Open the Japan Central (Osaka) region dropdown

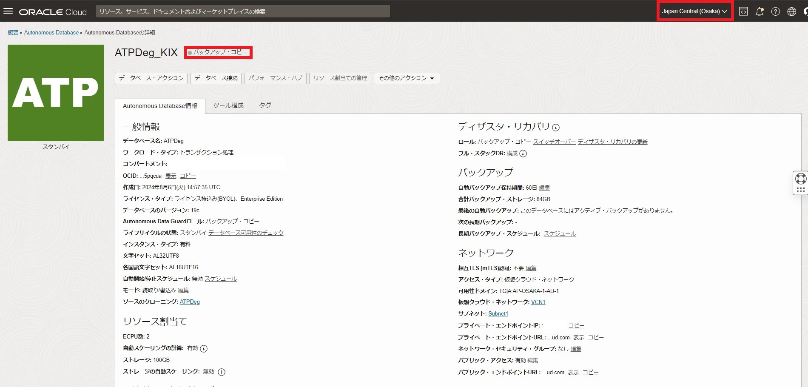(694, 11)
